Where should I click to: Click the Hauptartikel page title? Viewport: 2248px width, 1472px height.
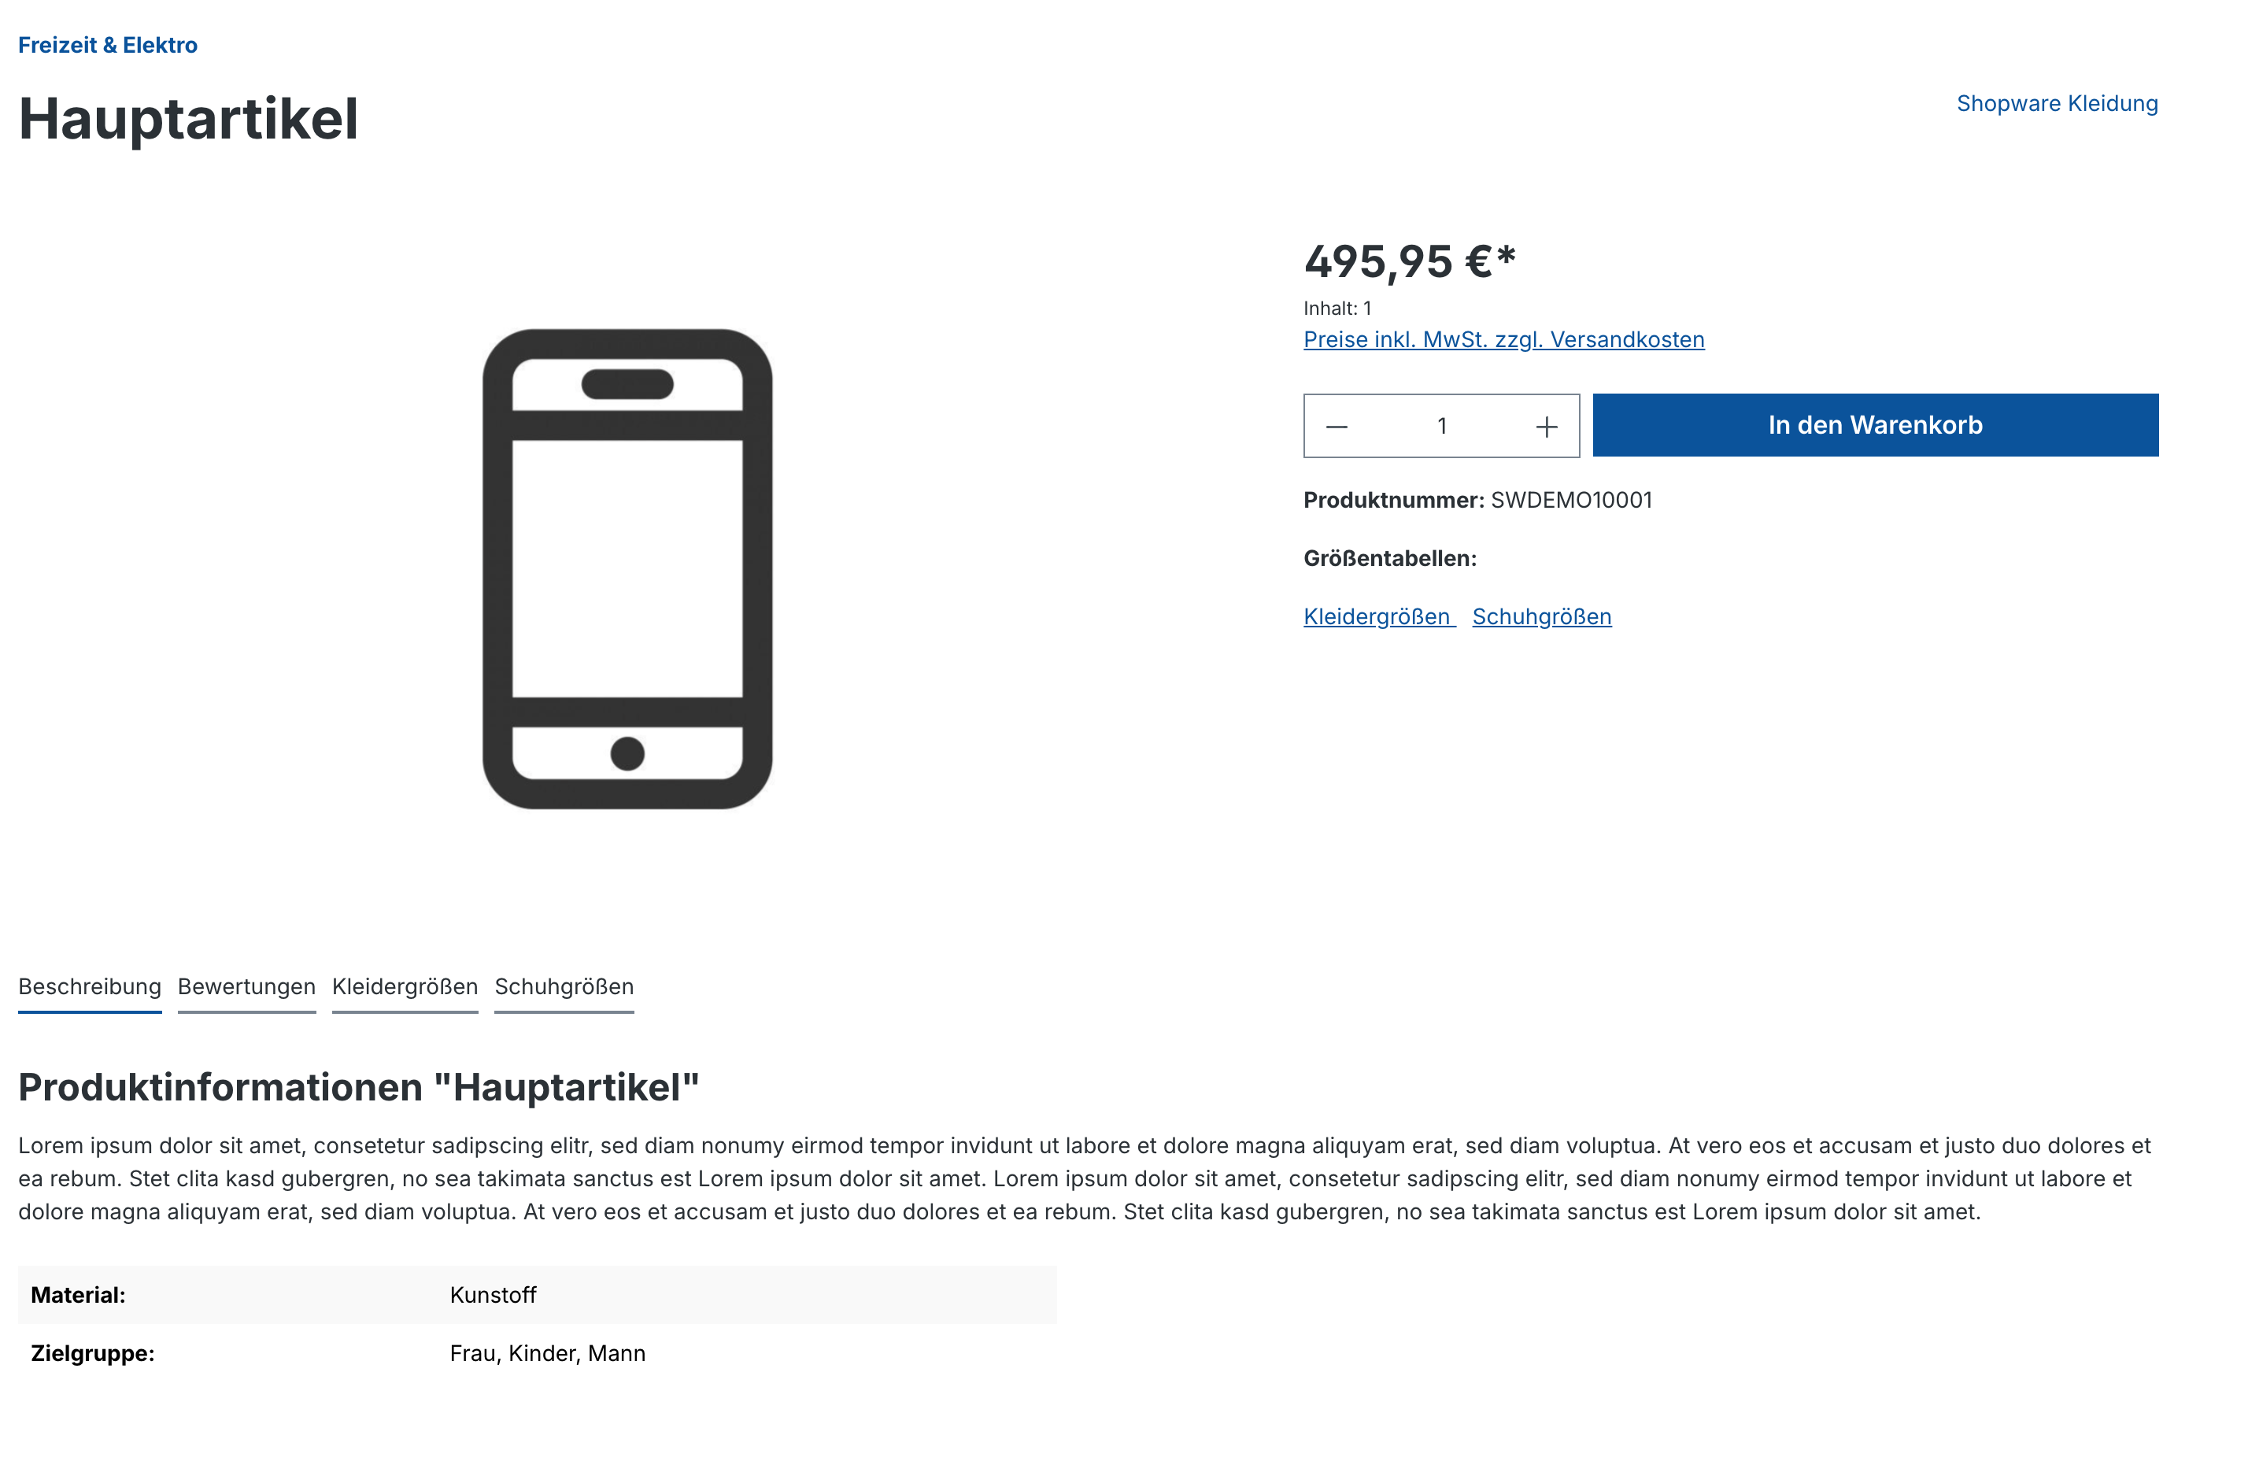(189, 120)
